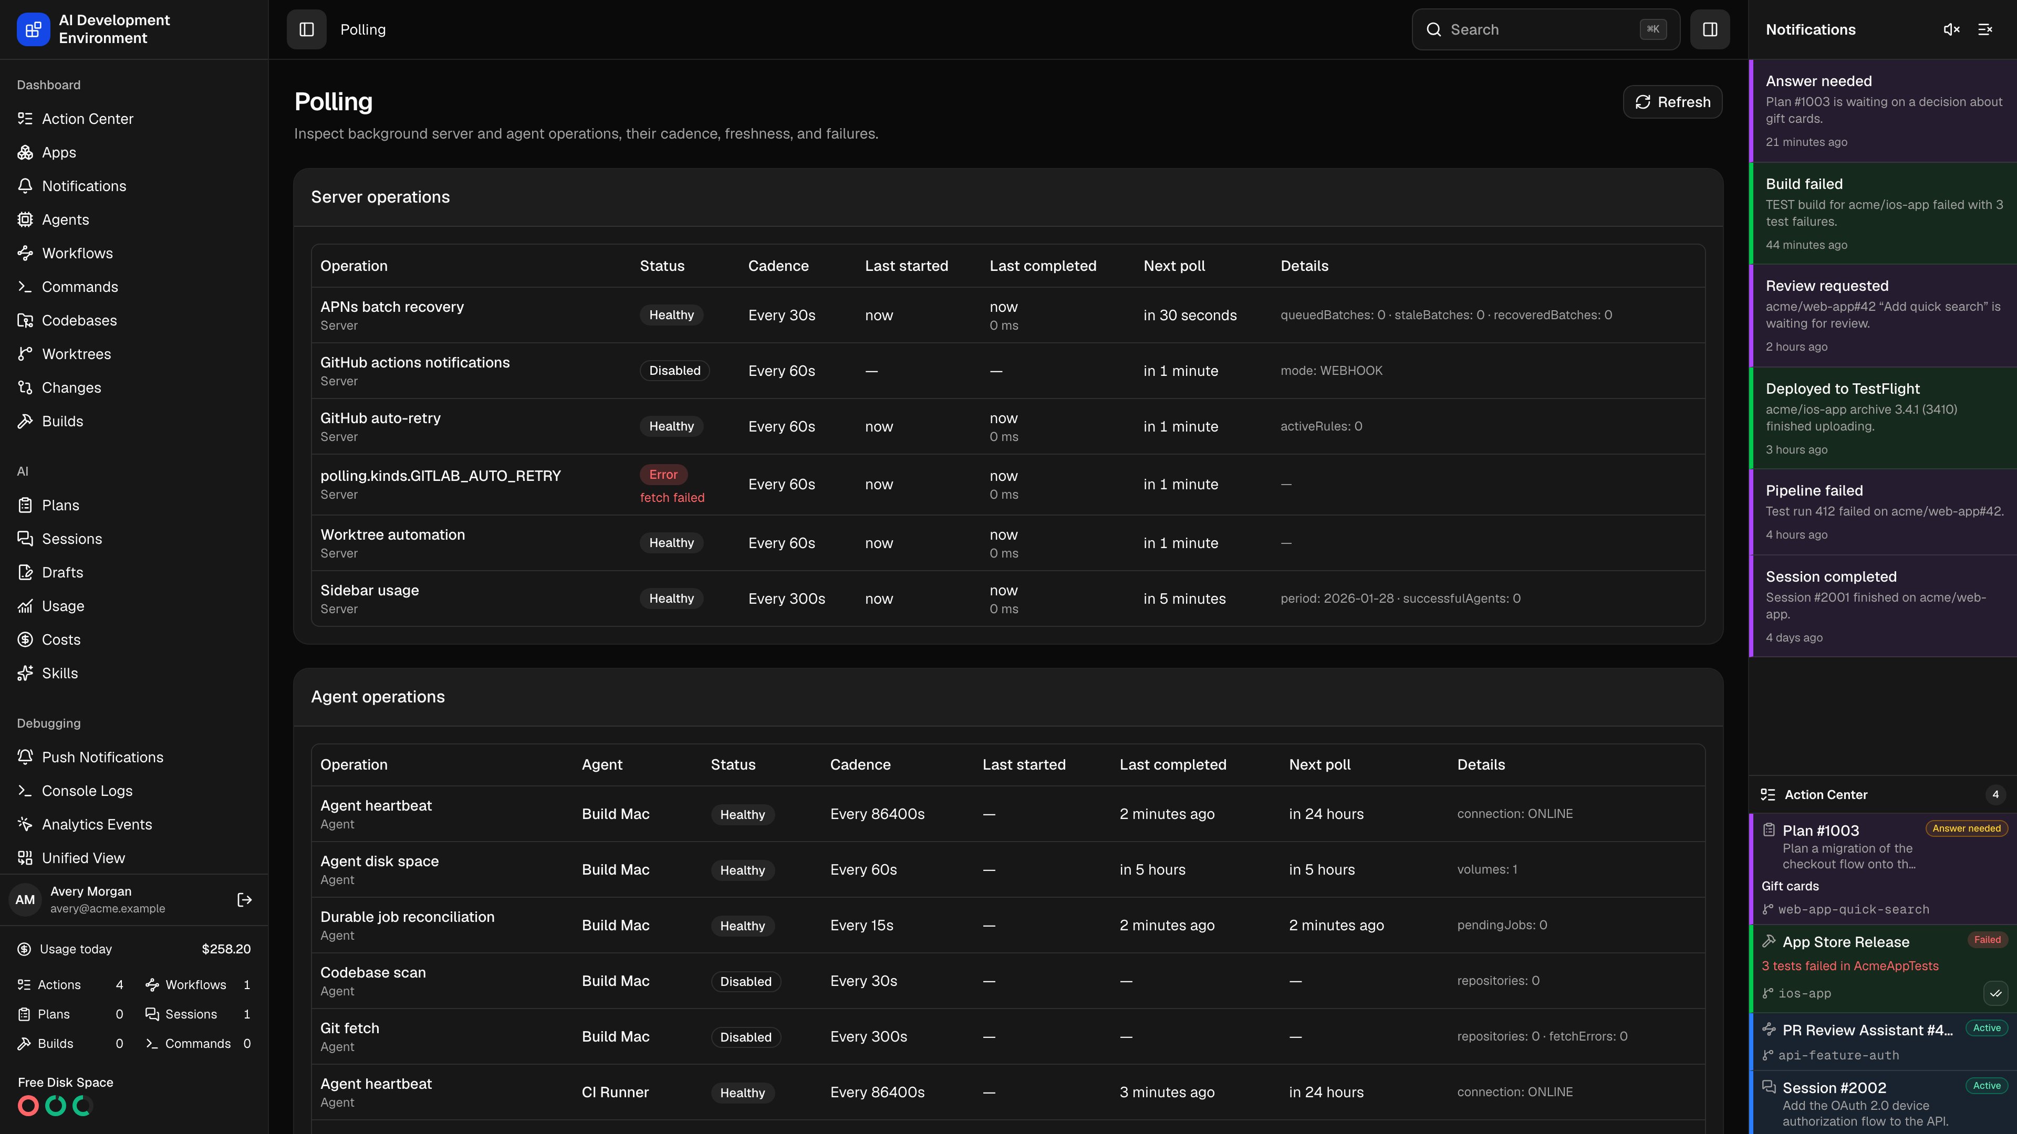2017x1134 pixels.
Task: Click the Durable job reconciliation row
Action: 1008,925
